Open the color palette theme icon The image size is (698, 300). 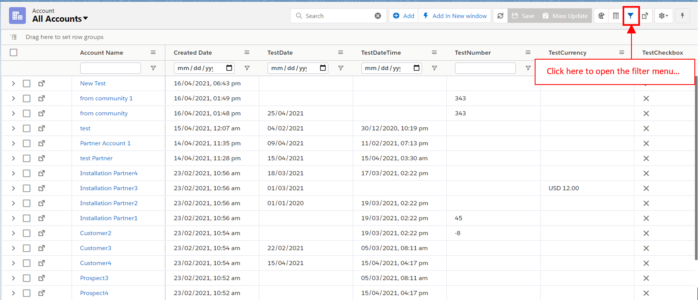tap(601, 16)
